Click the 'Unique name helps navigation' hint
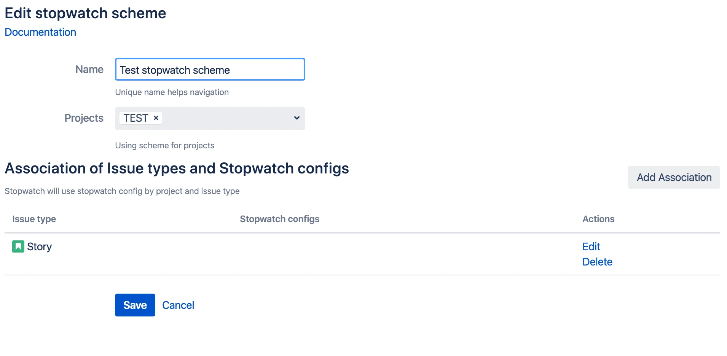 click(172, 92)
